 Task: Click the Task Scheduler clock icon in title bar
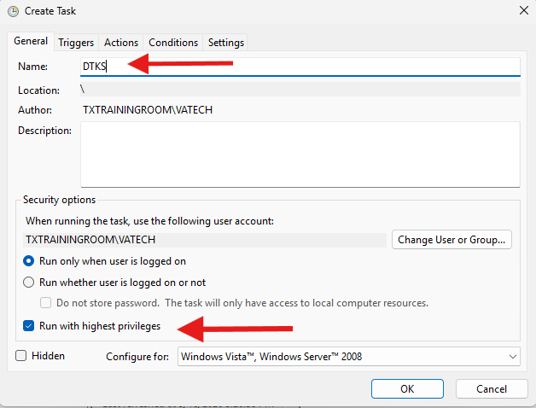tap(13, 9)
